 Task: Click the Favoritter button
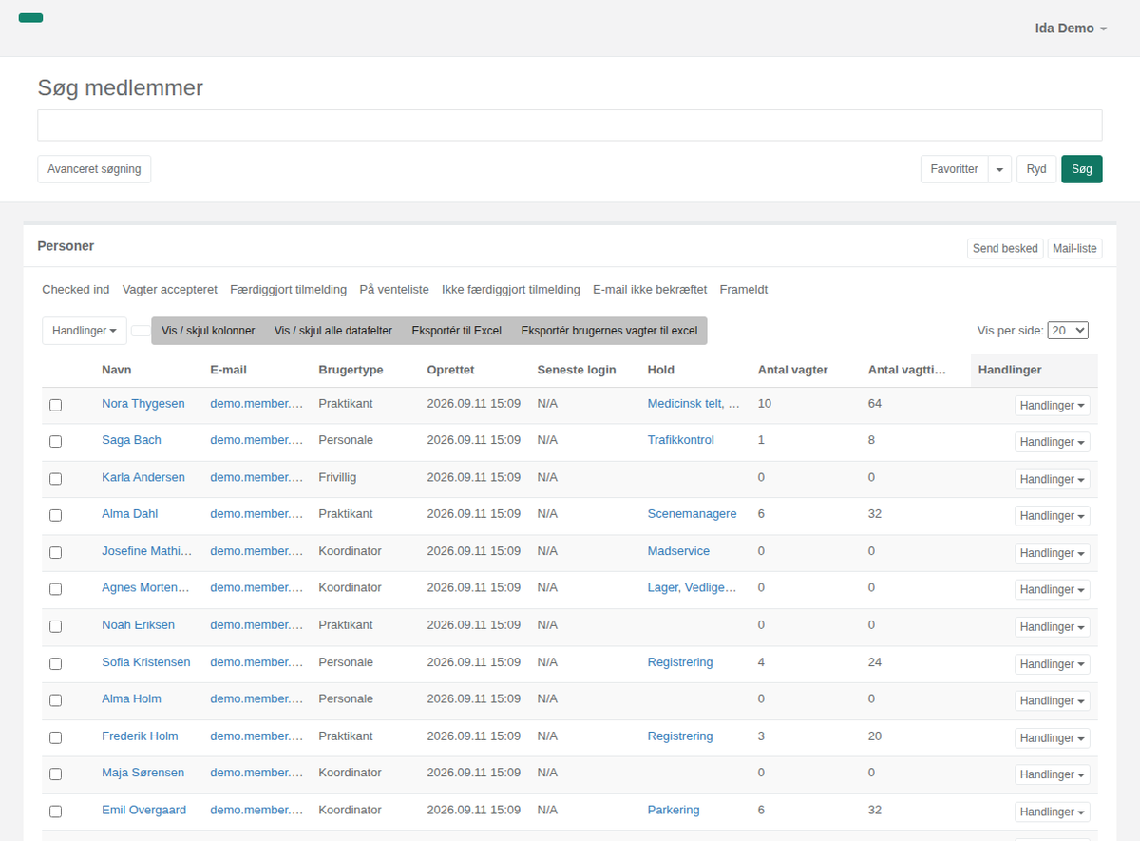pyautogui.click(x=954, y=169)
